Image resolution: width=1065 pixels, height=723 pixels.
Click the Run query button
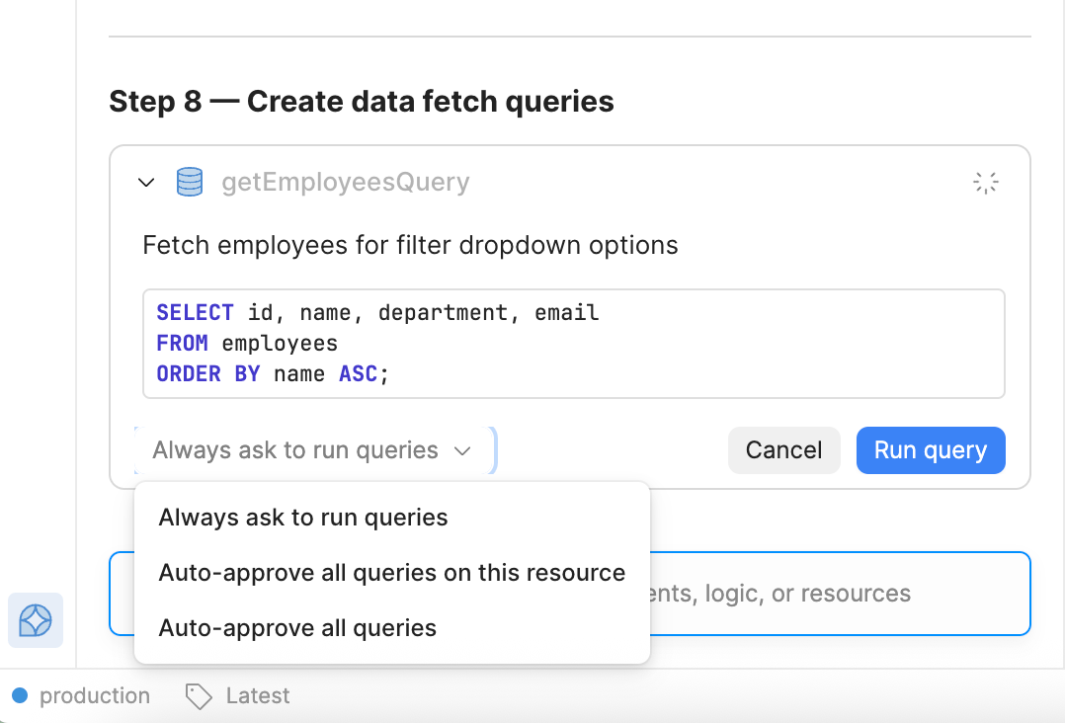coord(930,450)
